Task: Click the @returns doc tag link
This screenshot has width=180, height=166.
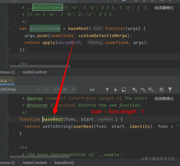Action: click(37, 105)
